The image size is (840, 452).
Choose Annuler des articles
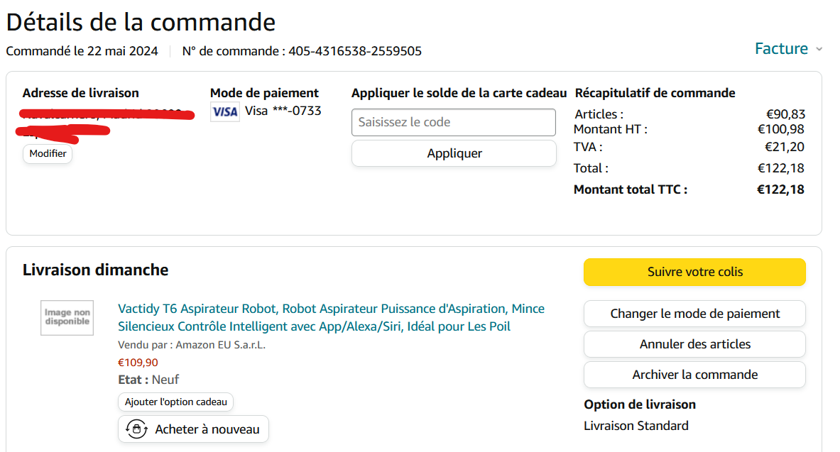694,344
